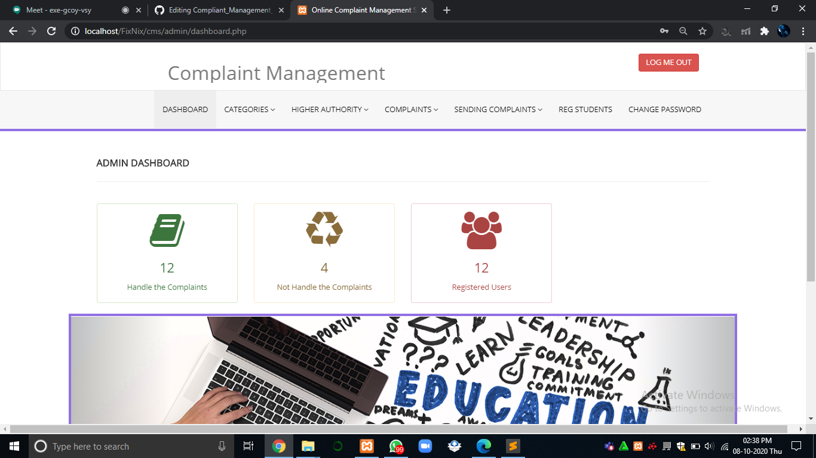Open WhatsApp from the taskbar
The height and width of the screenshot is (458, 816).
395,445
